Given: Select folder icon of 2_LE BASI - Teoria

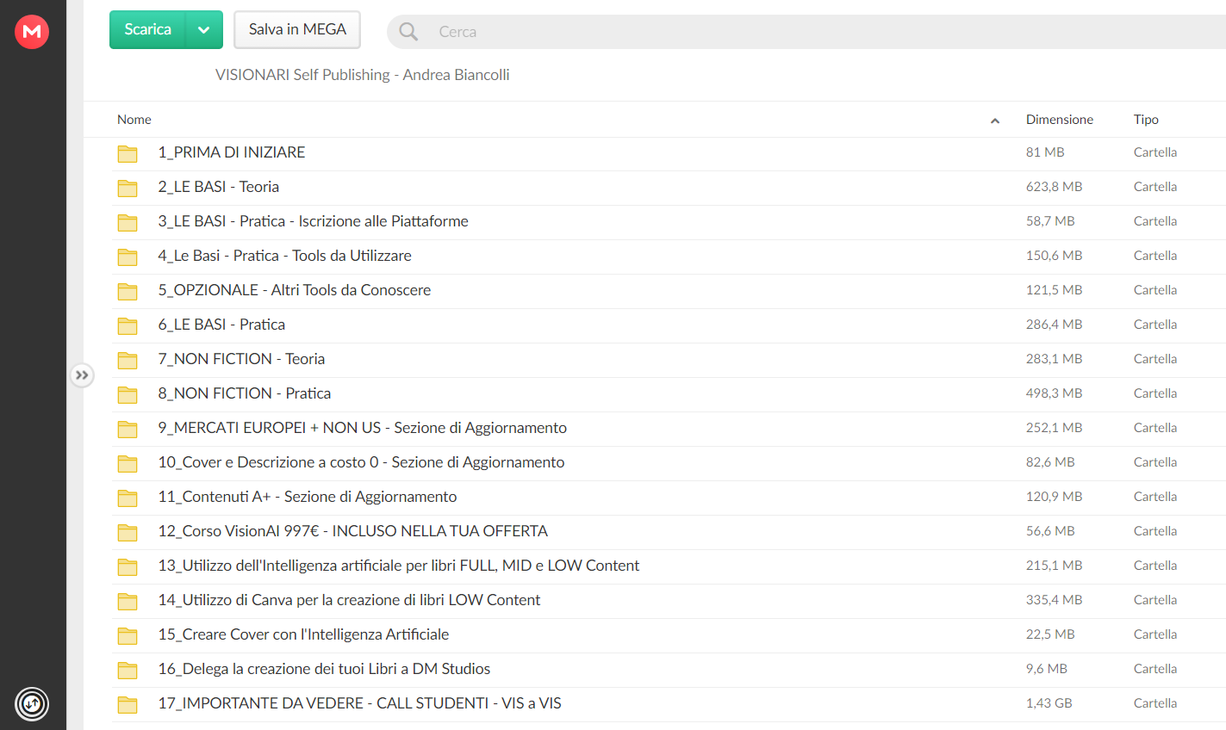Looking at the screenshot, I should pyautogui.click(x=128, y=188).
